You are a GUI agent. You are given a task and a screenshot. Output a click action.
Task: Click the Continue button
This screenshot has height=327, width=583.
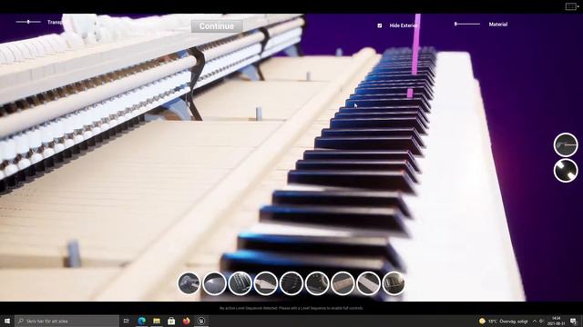point(217,26)
